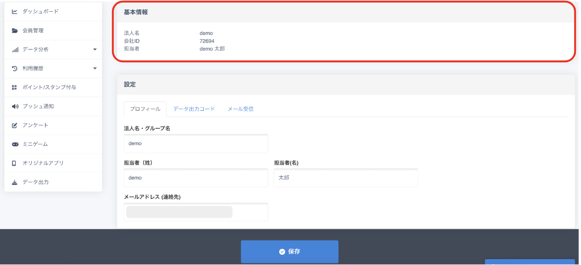This screenshot has width=581, height=265.
Task: Click the アンケート edit pencil icon
Action: point(15,125)
